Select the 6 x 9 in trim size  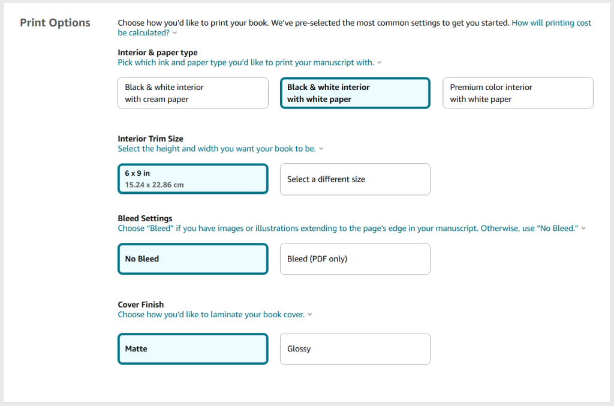tap(192, 179)
